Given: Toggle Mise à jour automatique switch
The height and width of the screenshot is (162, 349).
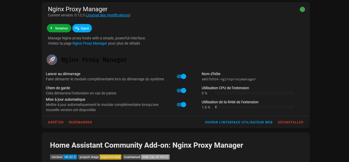Looking at the screenshot, I should (181, 105).
